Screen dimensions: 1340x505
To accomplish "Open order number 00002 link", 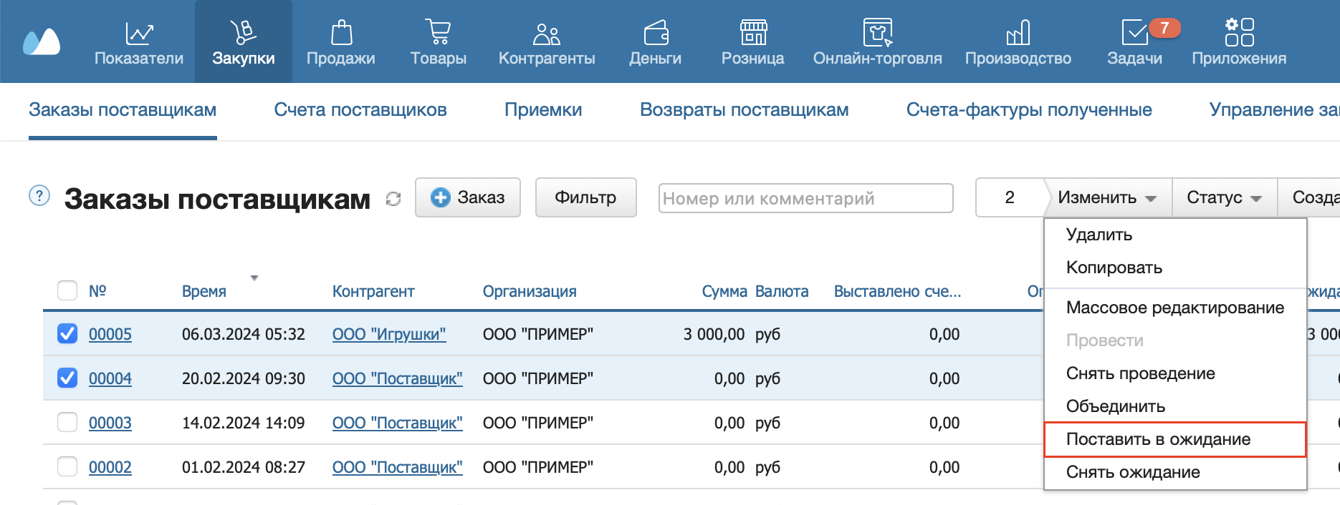I will pos(110,467).
